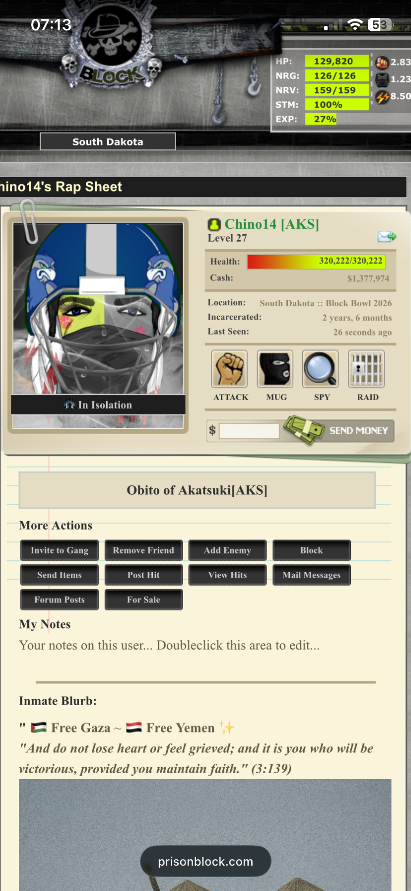Click the Attack fist icon
The height and width of the screenshot is (891, 411).
pyautogui.click(x=229, y=369)
